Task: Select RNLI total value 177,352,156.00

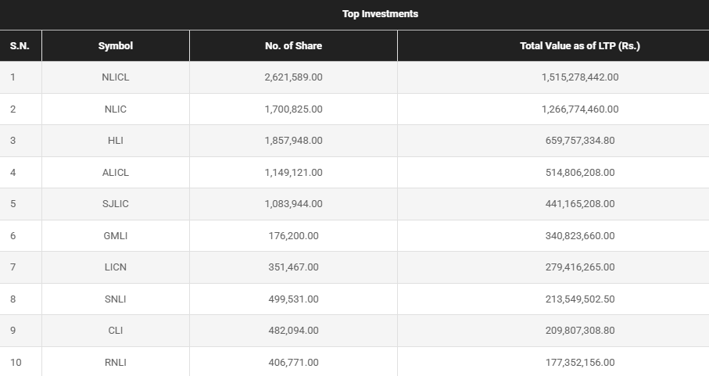Action: pos(579,363)
